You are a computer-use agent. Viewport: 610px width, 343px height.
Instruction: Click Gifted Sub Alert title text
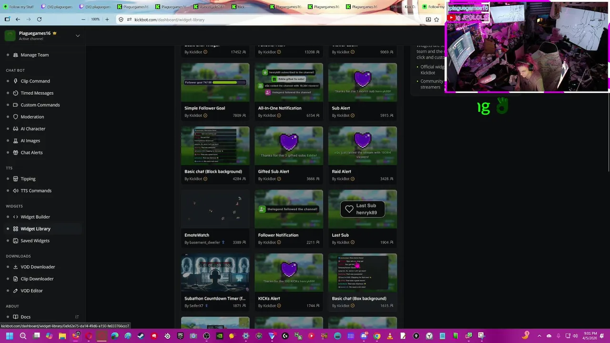coord(274,171)
